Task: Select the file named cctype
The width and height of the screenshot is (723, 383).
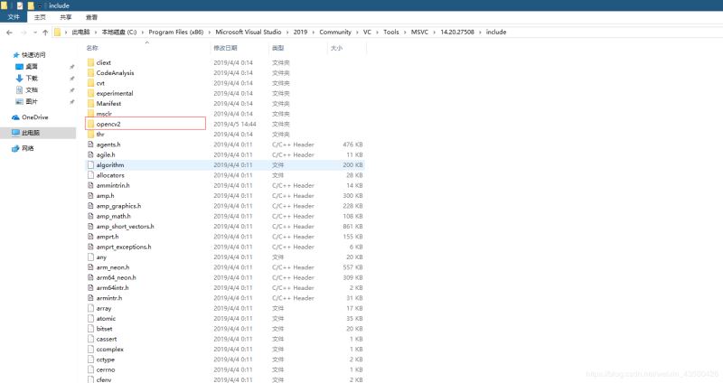Action: pos(106,360)
